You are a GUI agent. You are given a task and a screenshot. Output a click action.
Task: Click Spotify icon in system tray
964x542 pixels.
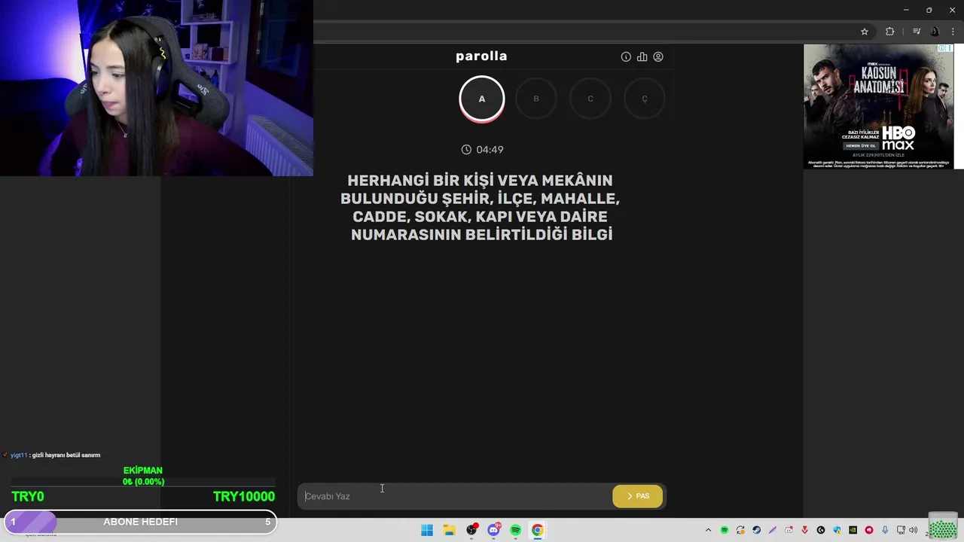(x=725, y=530)
